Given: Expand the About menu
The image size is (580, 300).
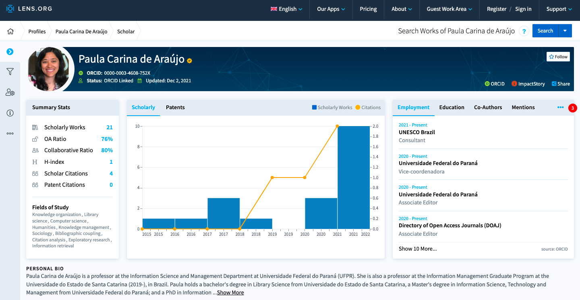Looking at the screenshot, I should coord(402,9).
